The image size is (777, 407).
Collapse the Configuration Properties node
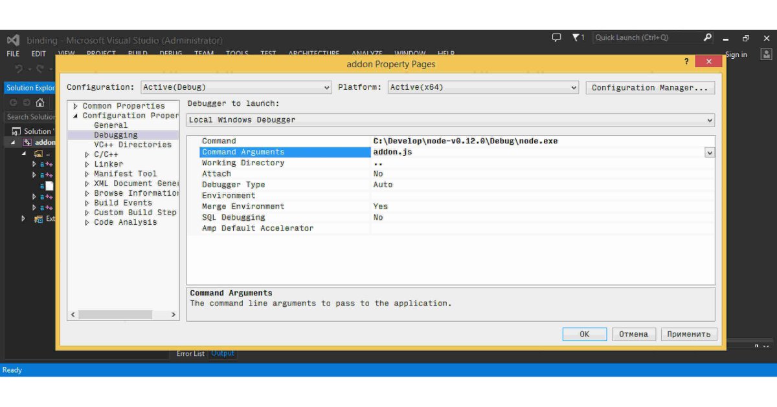coord(75,115)
